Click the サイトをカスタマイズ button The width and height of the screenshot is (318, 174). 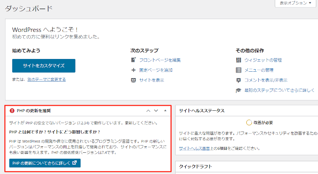click(x=44, y=66)
